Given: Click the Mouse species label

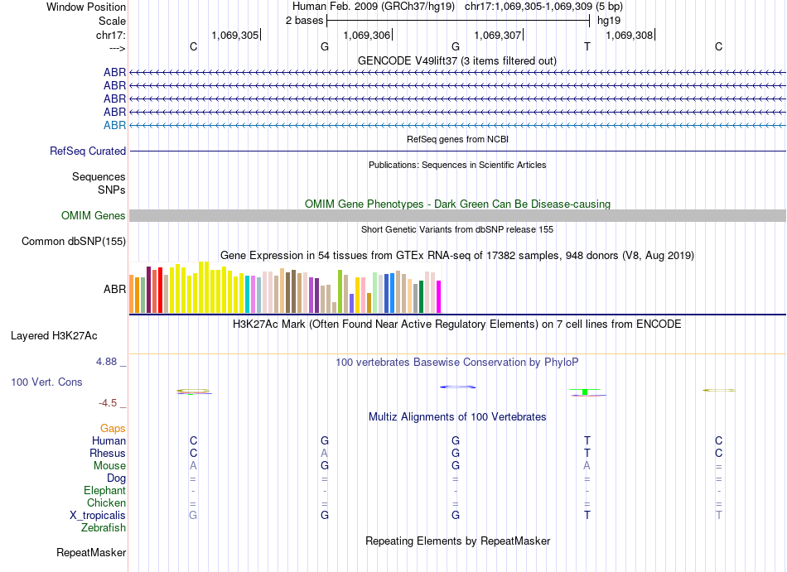Looking at the screenshot, I should point(109,466).
